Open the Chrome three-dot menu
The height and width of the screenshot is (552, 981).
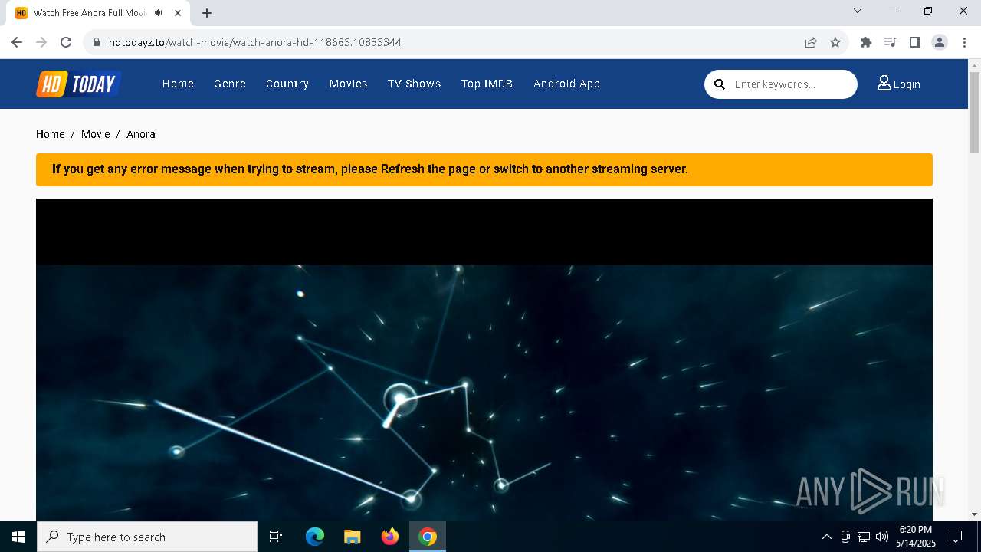[x=964, y=42]
